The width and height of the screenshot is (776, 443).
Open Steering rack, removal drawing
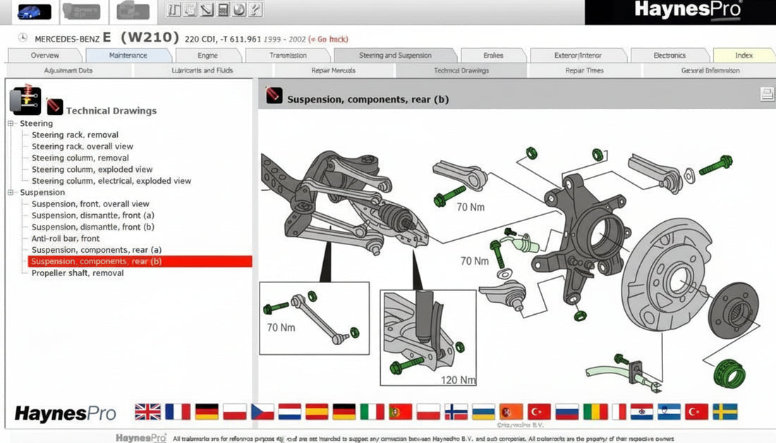tap(75, 135)
